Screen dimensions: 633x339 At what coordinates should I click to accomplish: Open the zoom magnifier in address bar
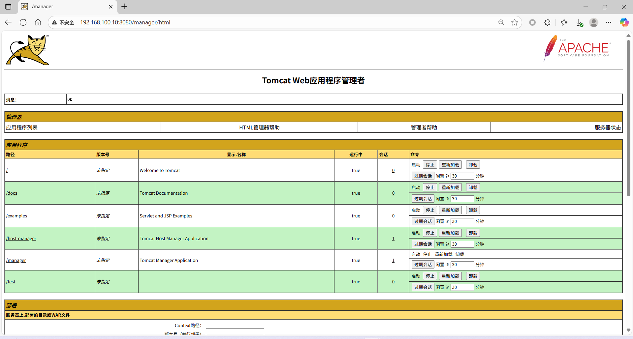501,22
